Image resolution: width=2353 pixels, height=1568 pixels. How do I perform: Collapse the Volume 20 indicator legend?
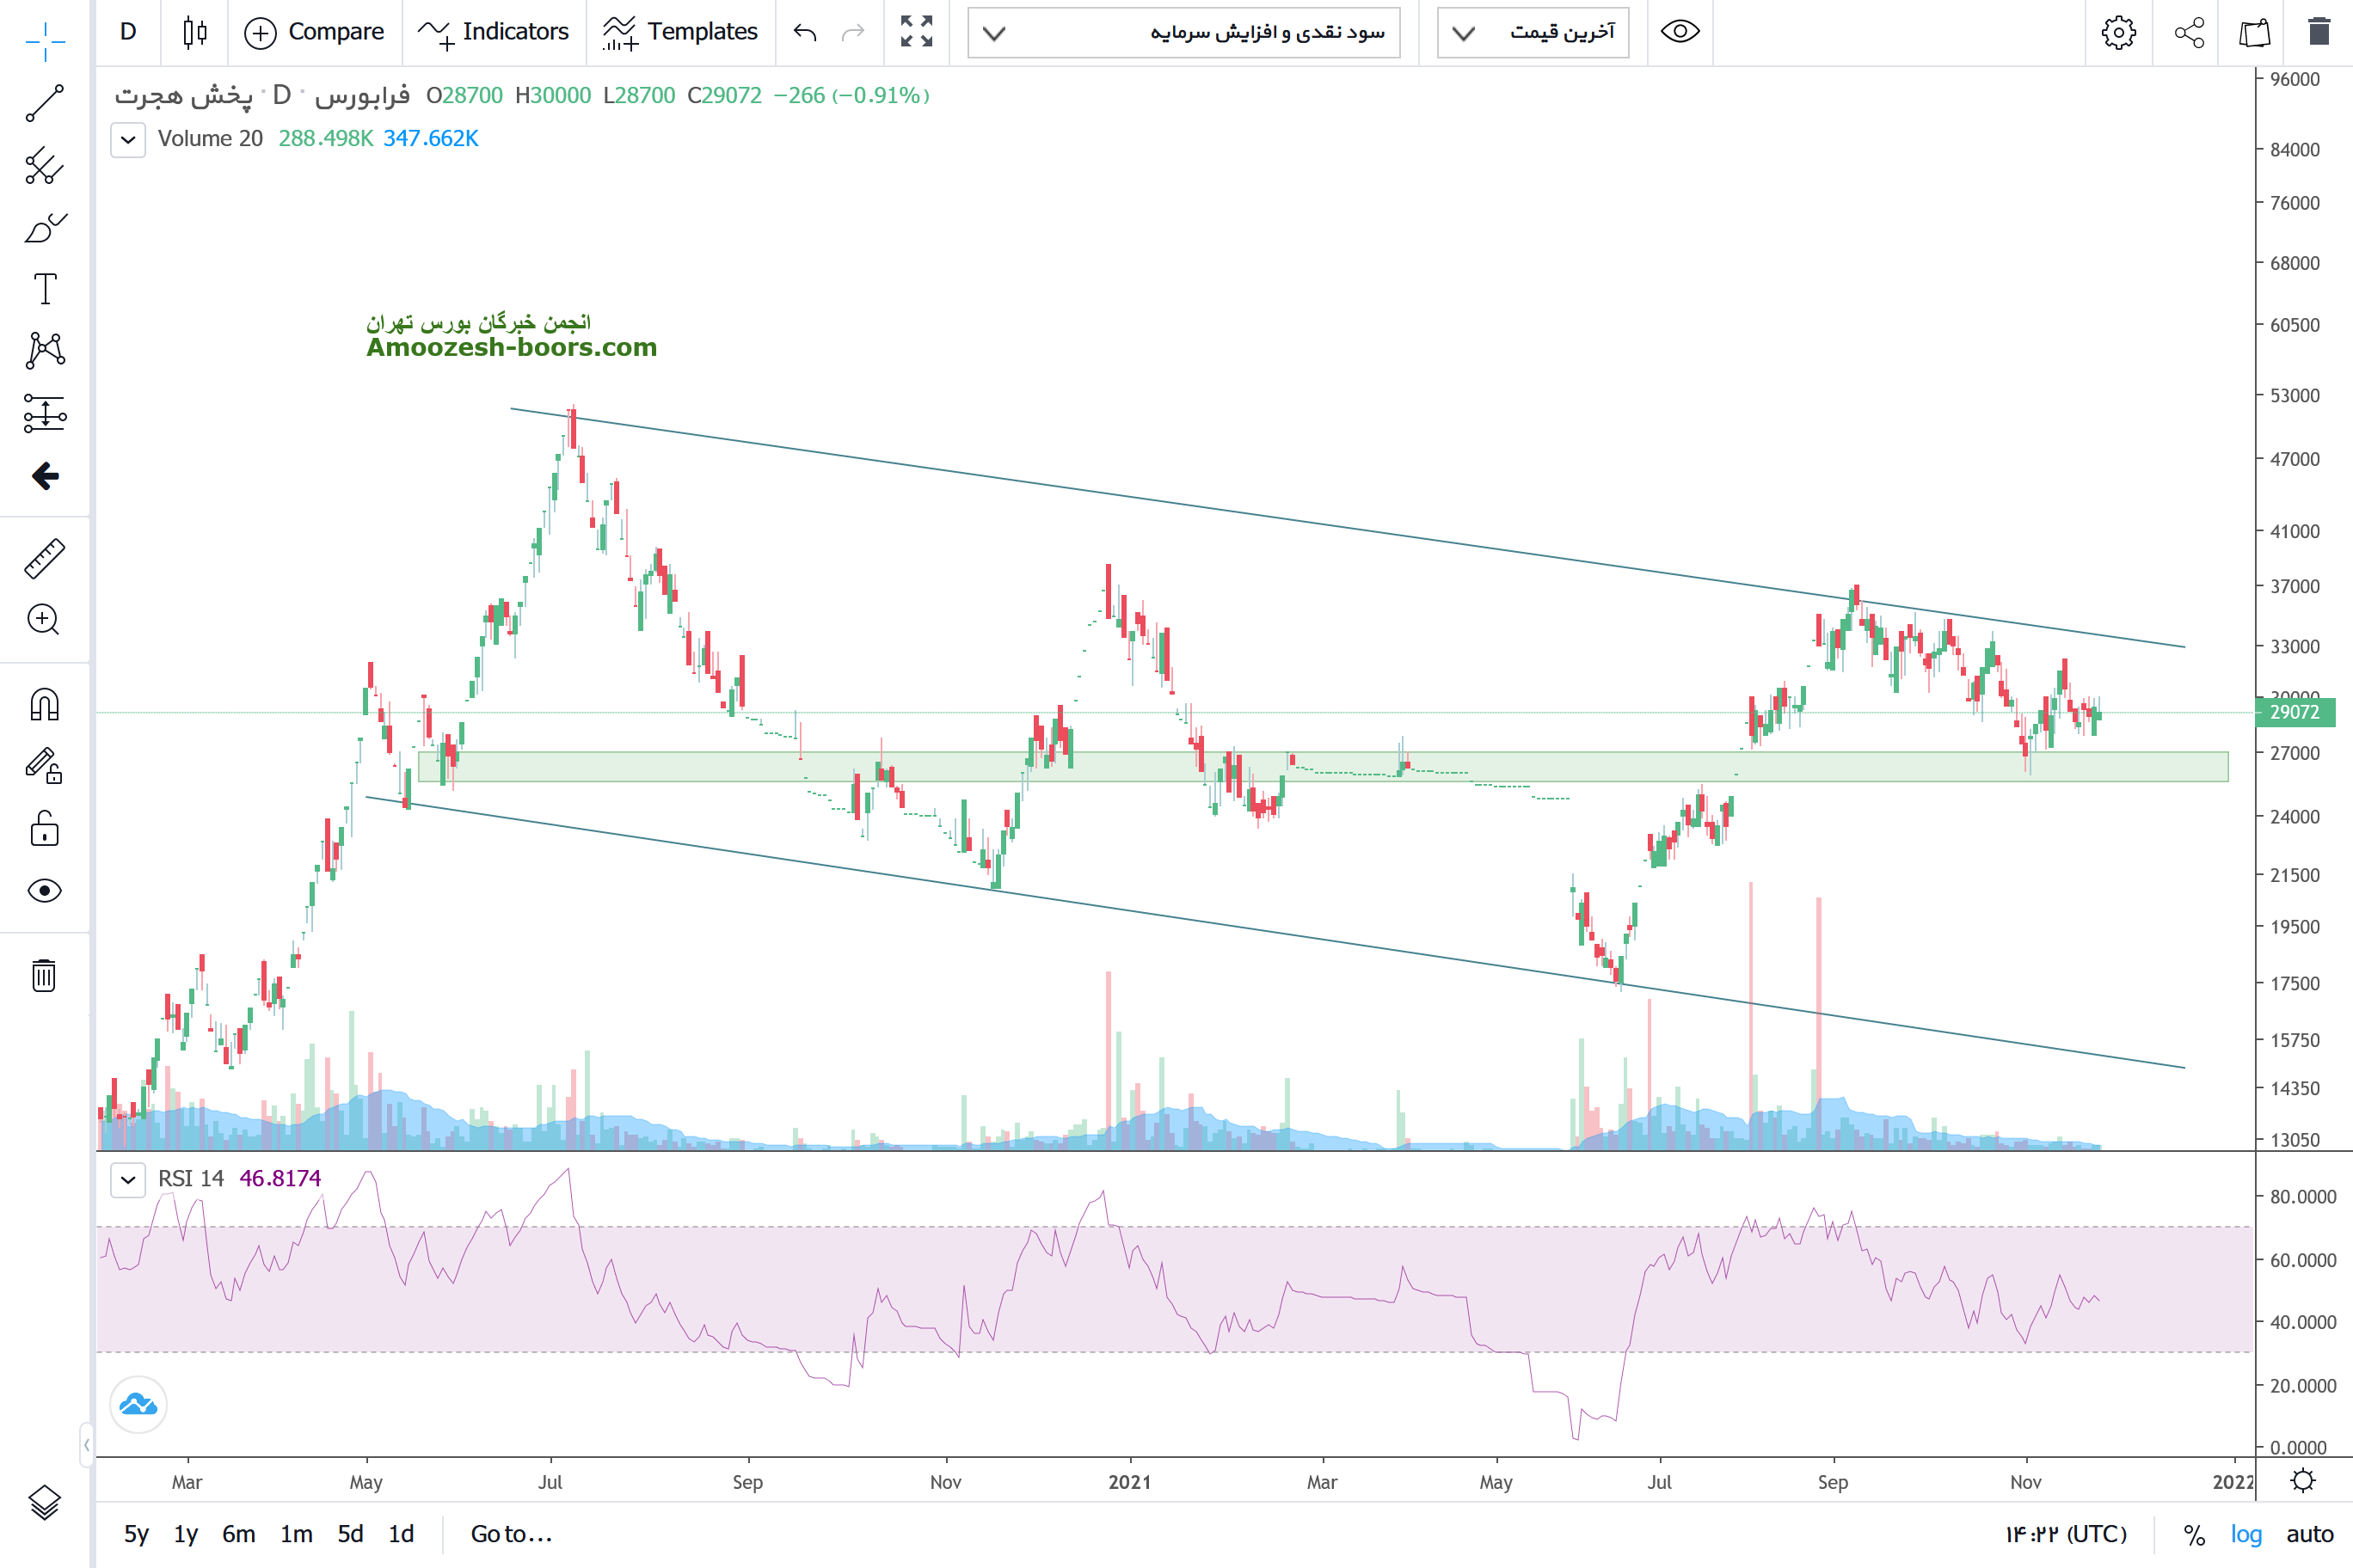coord(128,140)
